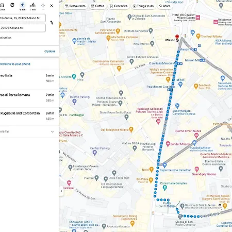Show Groceries on the map
Viewport: 232px width, 232px height.
click(x=119, y=6)
